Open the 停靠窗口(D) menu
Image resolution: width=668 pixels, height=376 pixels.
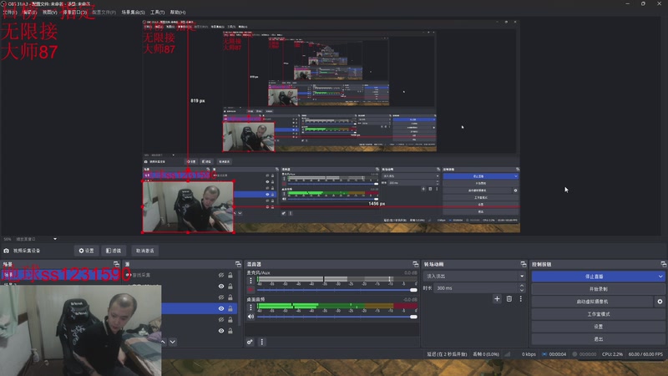click(75, 13)
